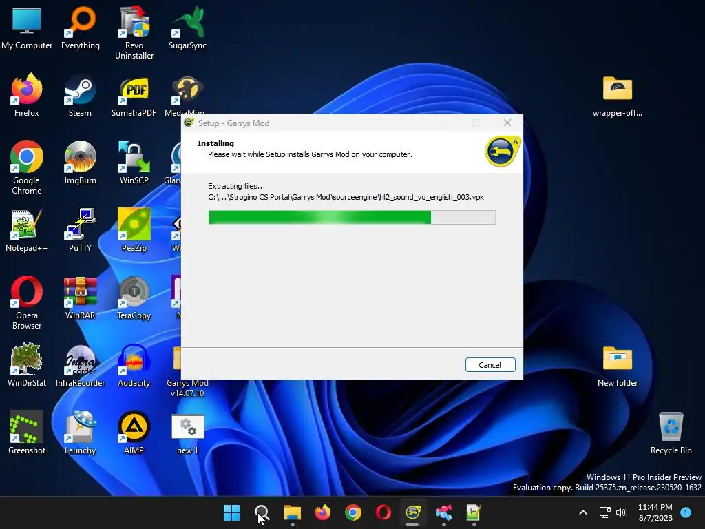Screen dimensions: 705x529
Task: Select the WinSCP desktop icon
Action: pyautogui.click(x=134, y=163)
